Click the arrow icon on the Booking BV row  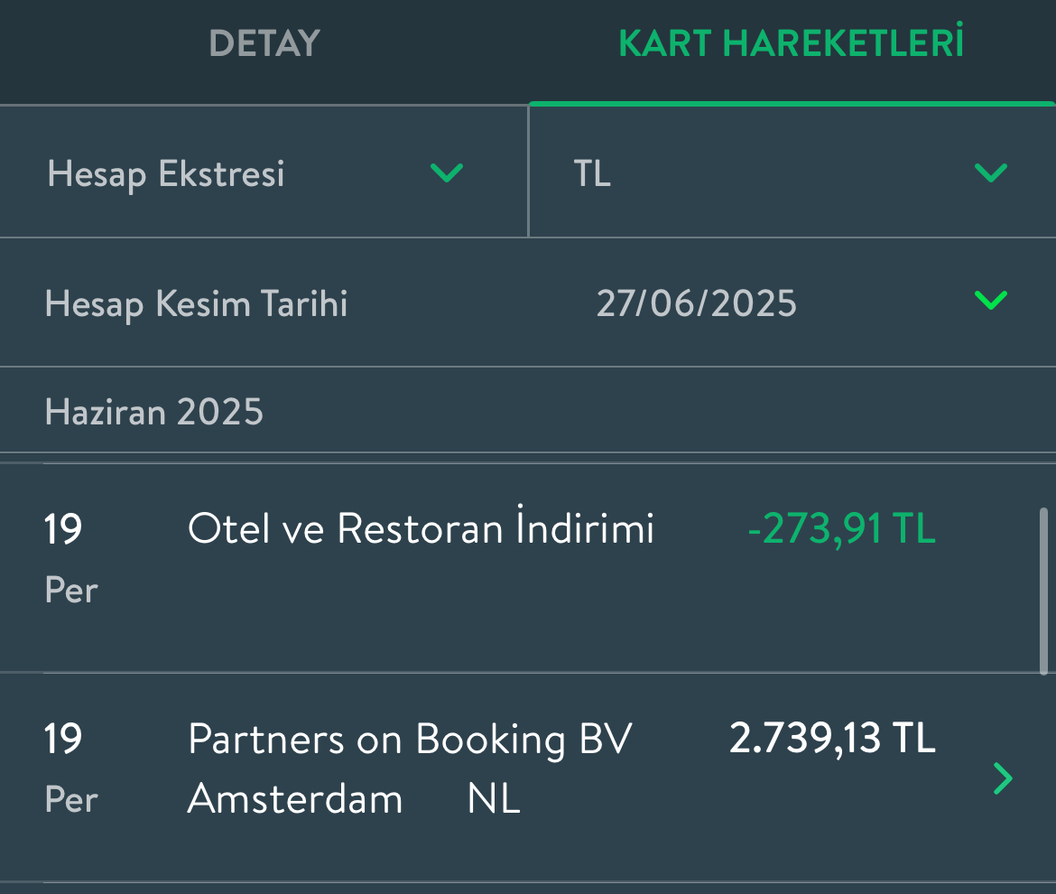click(x=1003, y=778)
